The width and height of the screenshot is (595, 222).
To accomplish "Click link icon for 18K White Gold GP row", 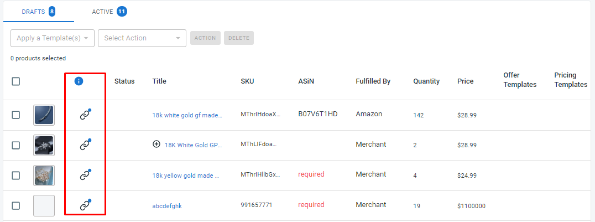I will pyautogui.click(x=85, y=145).
